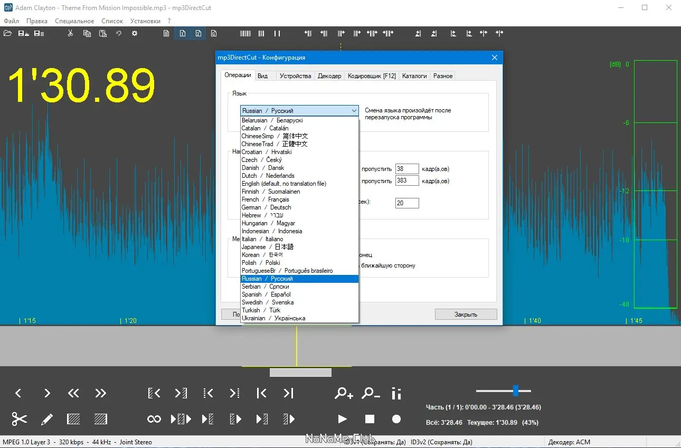Zoom out with the magnifier minus icon

pos(371,393)
